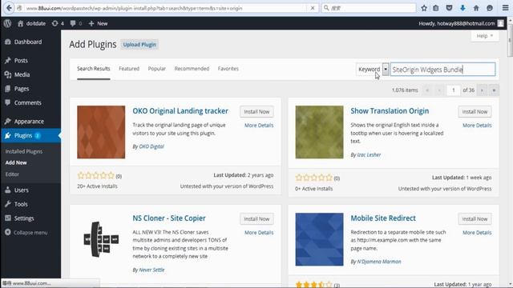Viewport: 513px width, 288px height.
Task: Open the Show Translation Origin title link
Action: click(x=390, y=111)
